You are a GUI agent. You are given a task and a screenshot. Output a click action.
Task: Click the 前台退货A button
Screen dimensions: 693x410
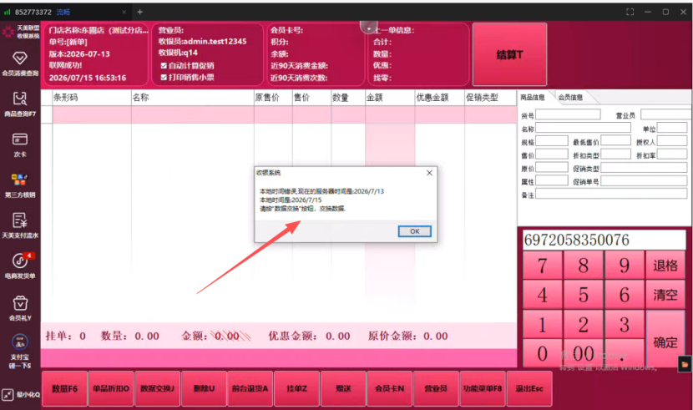pyautogui.click(x=250, y=388)
